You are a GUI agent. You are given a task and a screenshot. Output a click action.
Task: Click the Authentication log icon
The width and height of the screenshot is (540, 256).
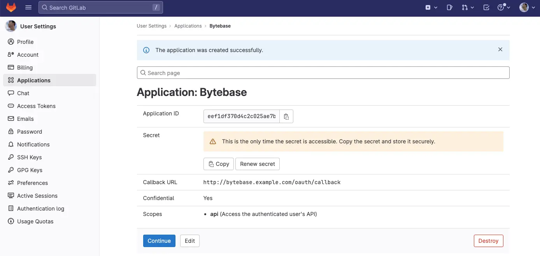click(11, 208)
